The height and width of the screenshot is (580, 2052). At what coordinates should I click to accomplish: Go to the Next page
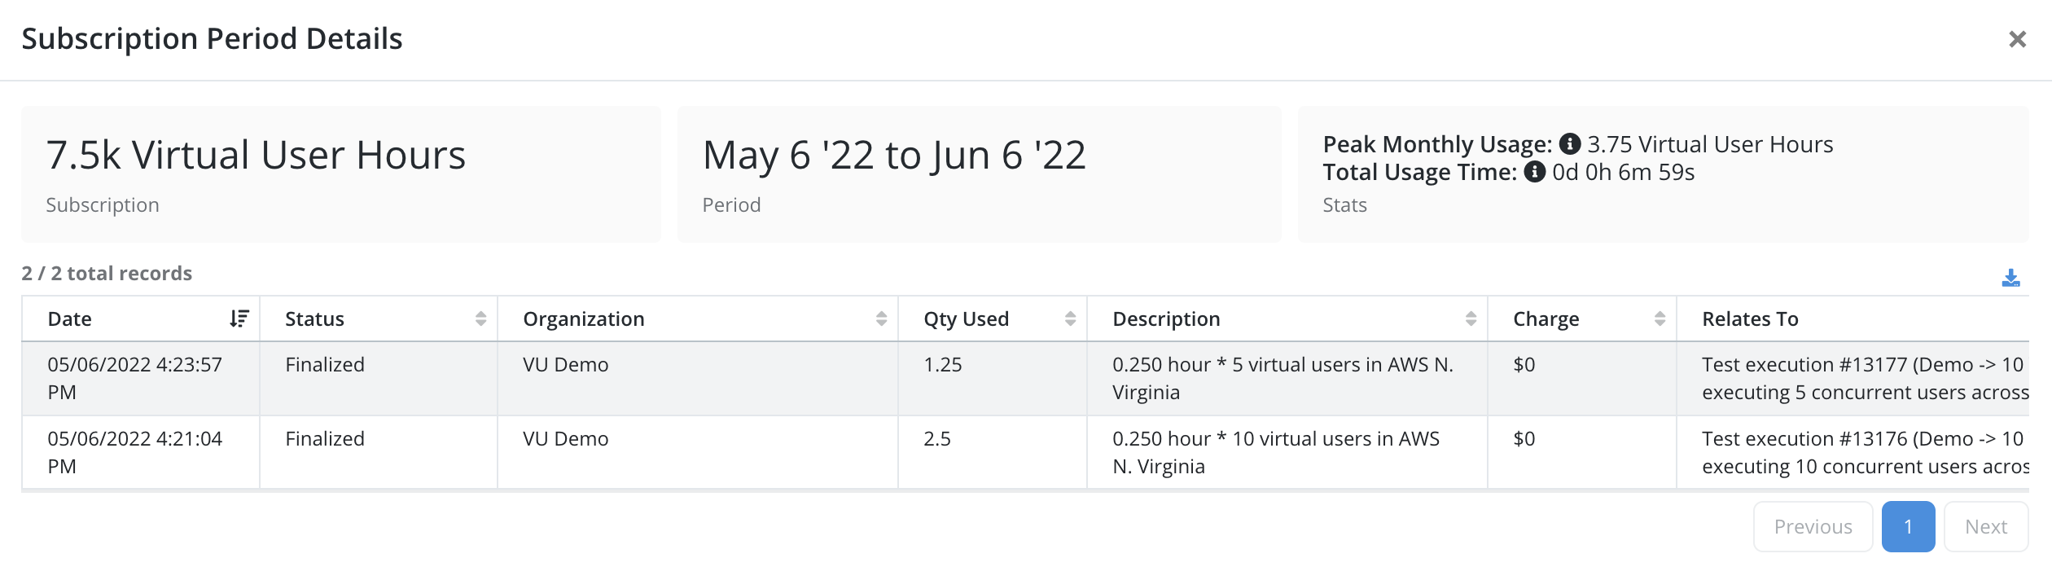click(x=1985, y=527)
